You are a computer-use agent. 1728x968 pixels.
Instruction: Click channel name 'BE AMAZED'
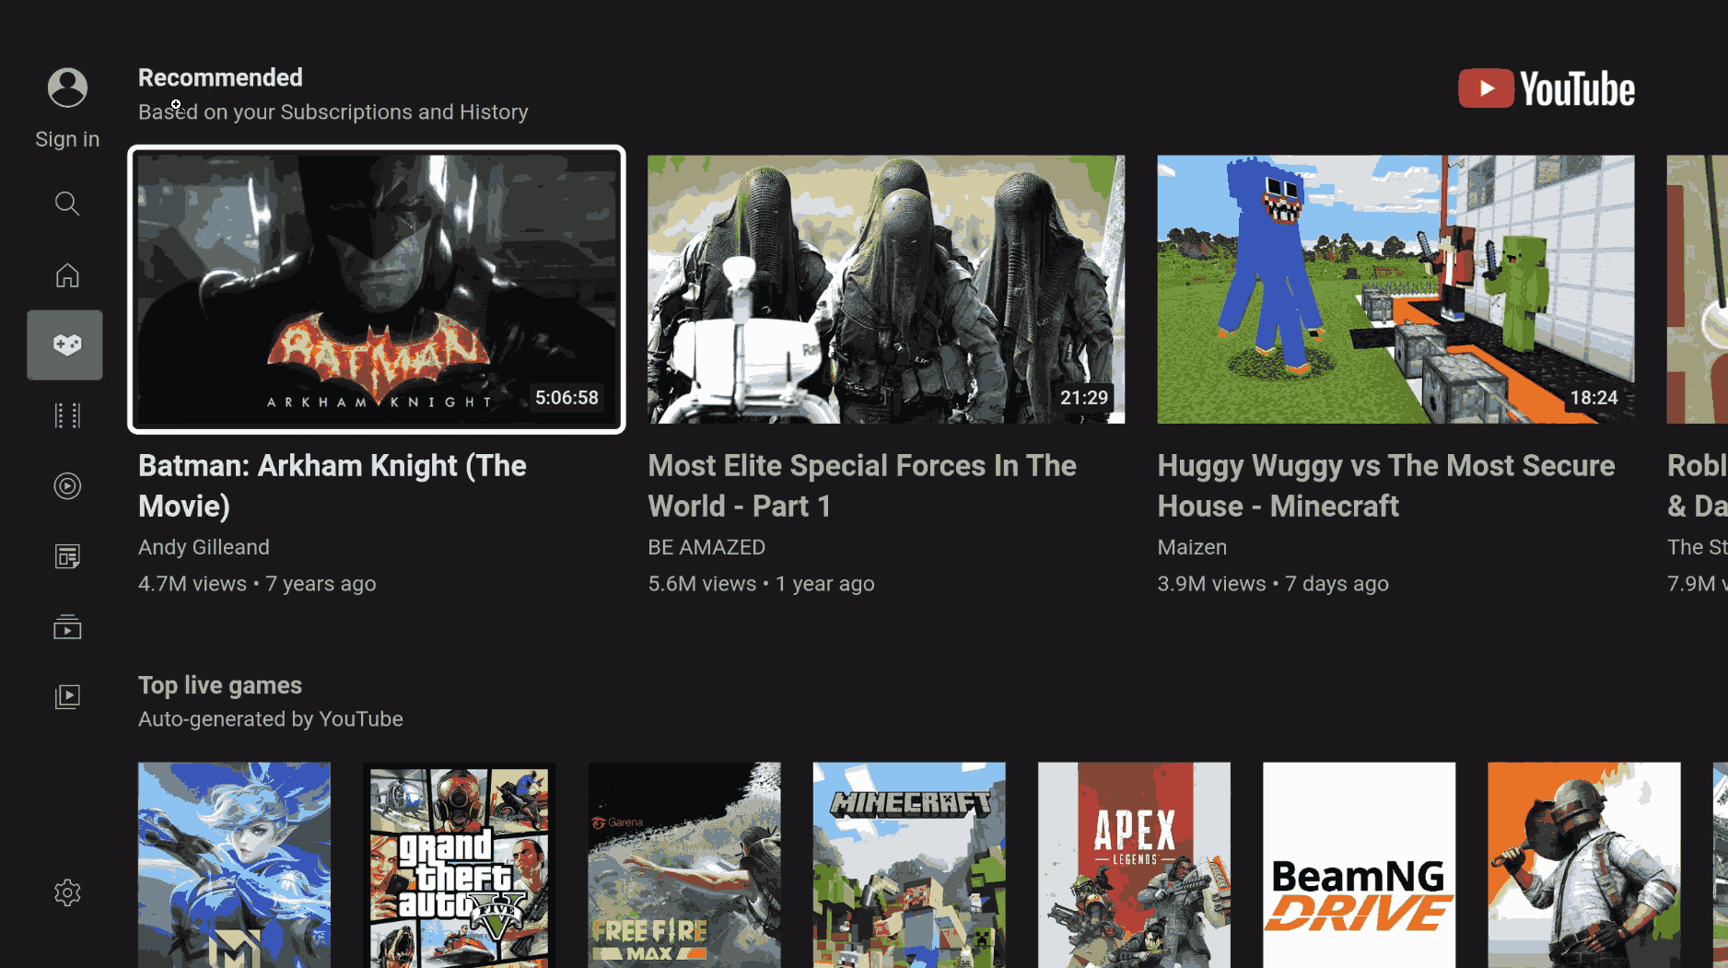click(706, 547)
